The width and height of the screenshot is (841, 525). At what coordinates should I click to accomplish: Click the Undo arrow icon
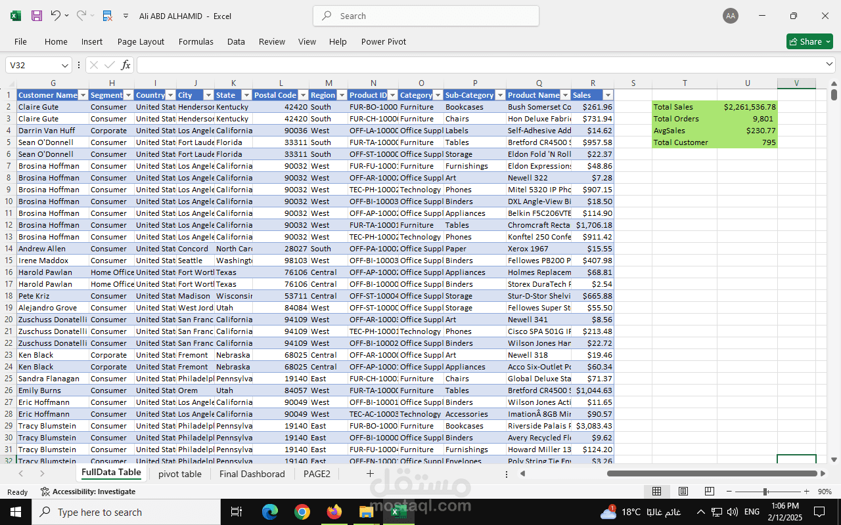point(56,16)
